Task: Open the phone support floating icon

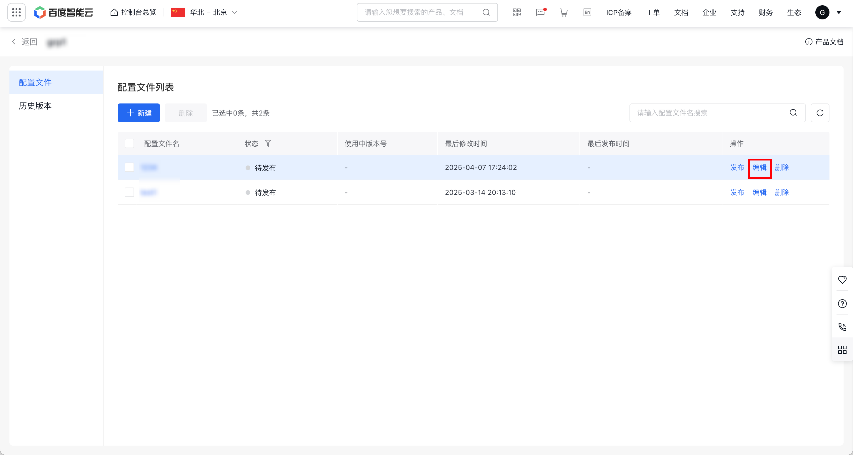Action: (842, 327)
